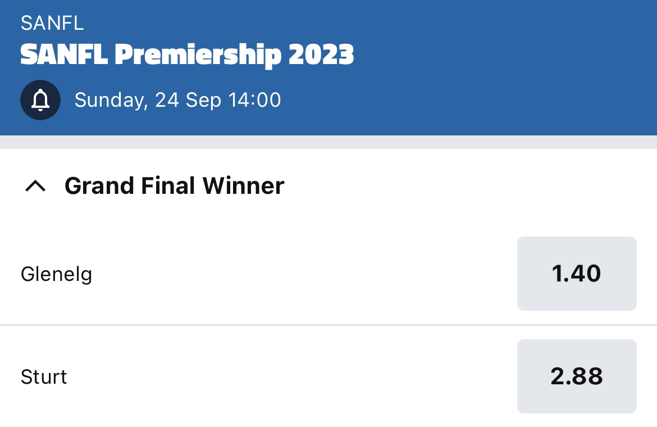657x427 pixels.
Task: Open the SANFL league link
Action: coord(52,23)
